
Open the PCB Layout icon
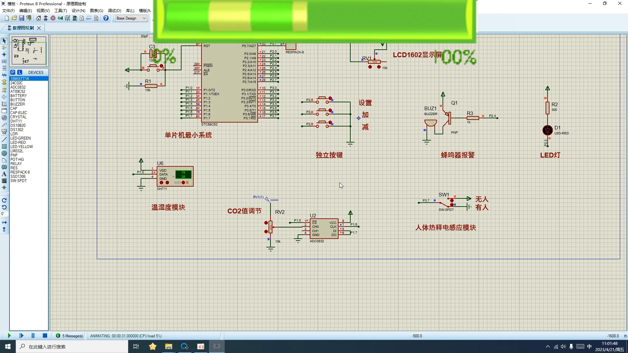coord(53,18)
